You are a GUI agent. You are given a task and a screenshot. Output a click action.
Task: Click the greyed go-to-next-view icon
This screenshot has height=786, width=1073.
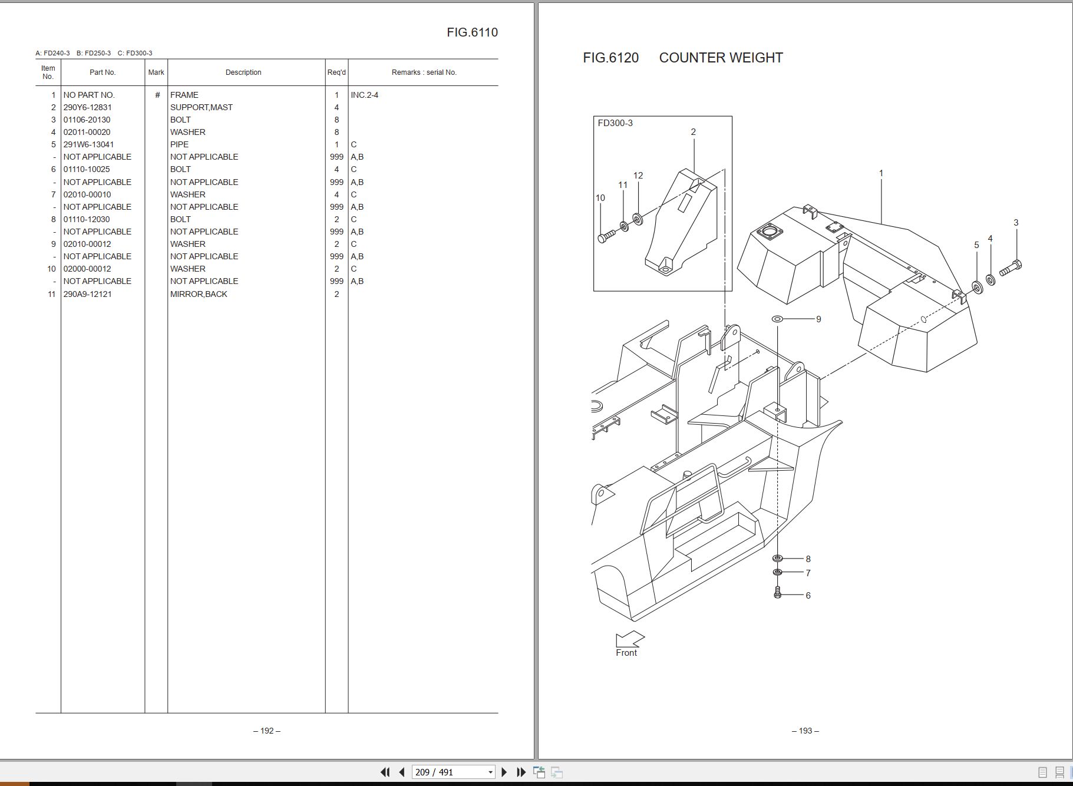[x=557, y=772]
